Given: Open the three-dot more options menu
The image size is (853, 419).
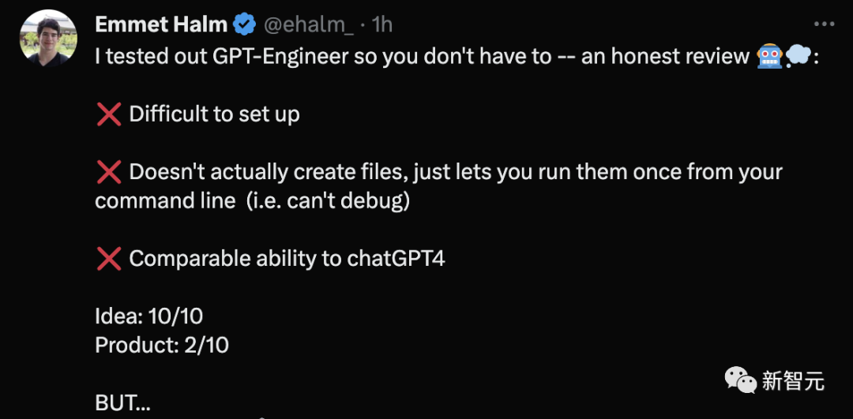Looking at the screenshot, I should coord(824,24).
